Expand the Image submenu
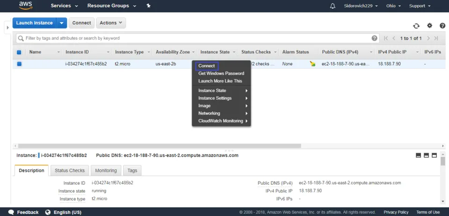Image resolution: width=449 pixels, height=216 pixels. click(x=221, y=106)
